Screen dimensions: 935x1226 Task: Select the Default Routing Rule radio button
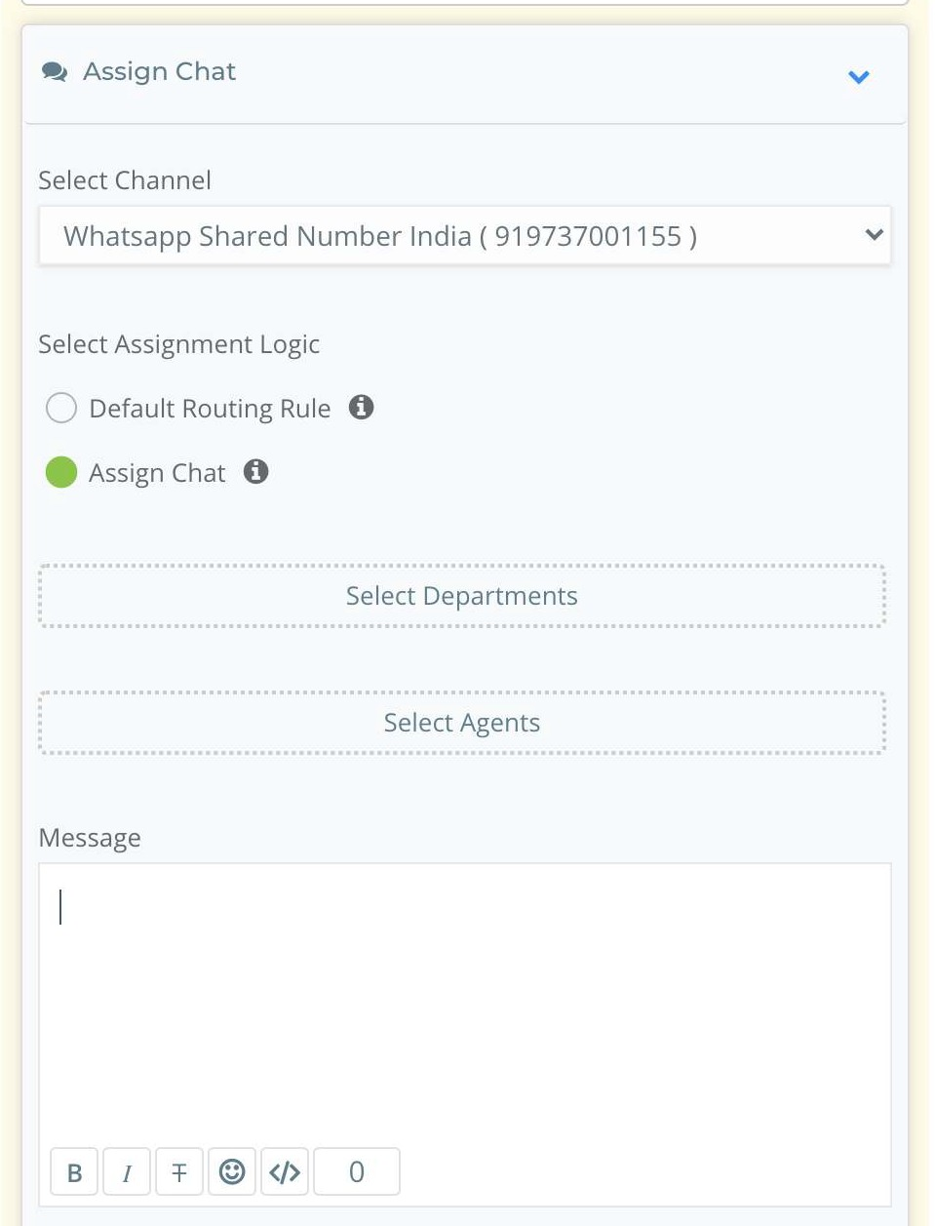point(61,408)
